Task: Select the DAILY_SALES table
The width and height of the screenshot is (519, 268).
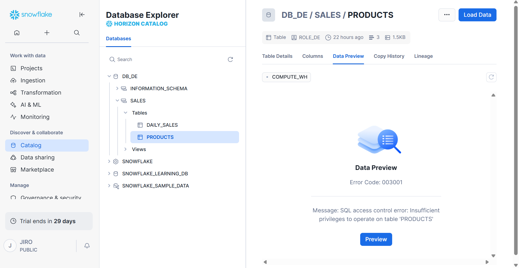Action: (x=162, y=125)
